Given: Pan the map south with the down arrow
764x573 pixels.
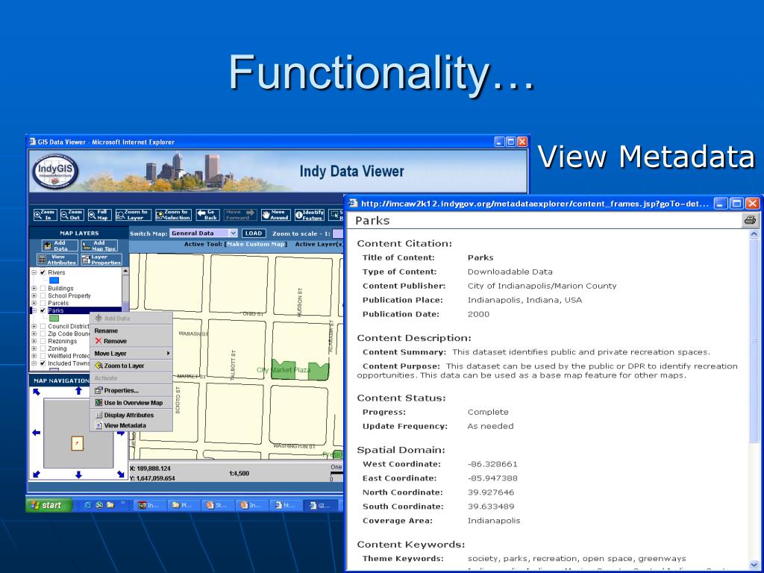Looking at the screenshot, I should click(x=78, y=474).
